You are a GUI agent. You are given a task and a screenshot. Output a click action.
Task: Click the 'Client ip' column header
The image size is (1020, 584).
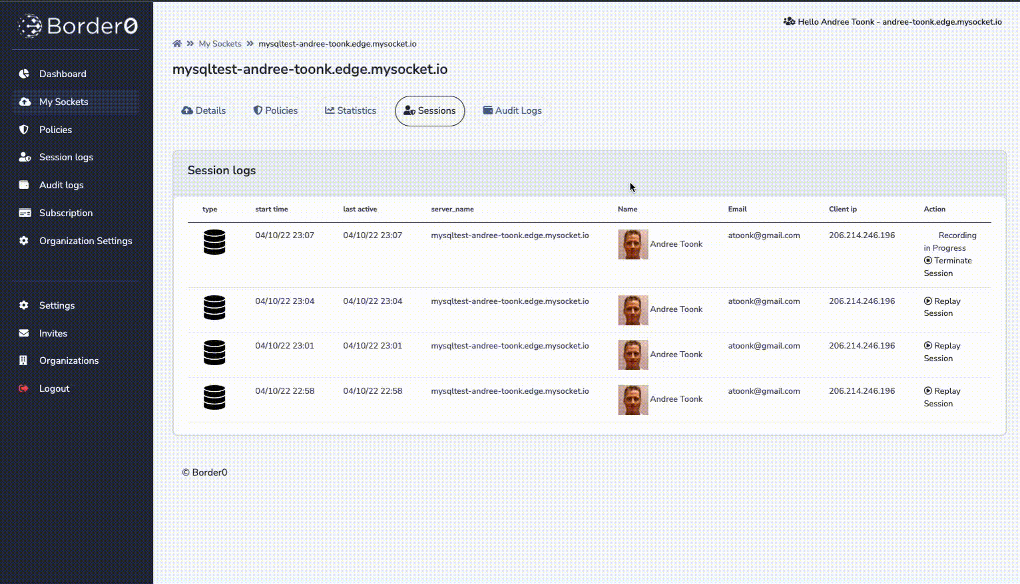pos(843,209)
